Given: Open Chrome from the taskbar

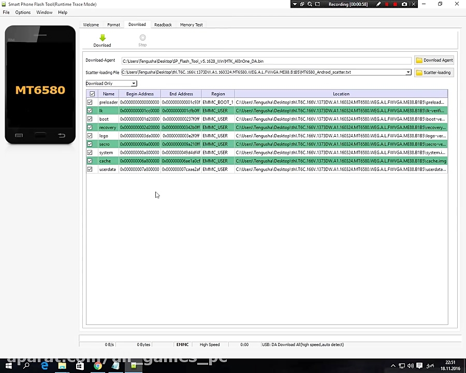Looking at the screenshot, I should click(x=97, y=367).
